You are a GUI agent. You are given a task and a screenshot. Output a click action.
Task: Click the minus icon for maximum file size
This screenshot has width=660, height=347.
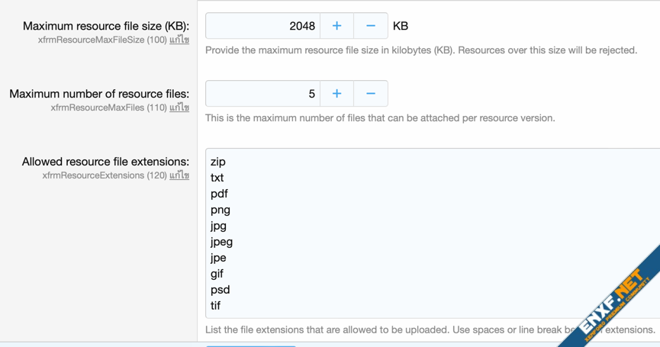pyautogui.click(x=371, y=26)
